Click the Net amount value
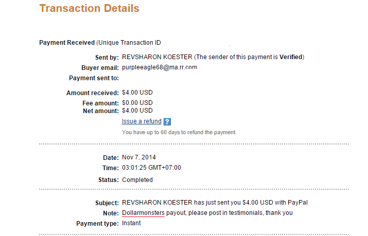 pos(137,111)
